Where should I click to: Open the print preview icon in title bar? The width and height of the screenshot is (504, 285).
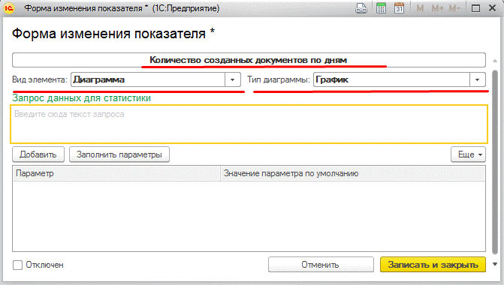[361, 8]
